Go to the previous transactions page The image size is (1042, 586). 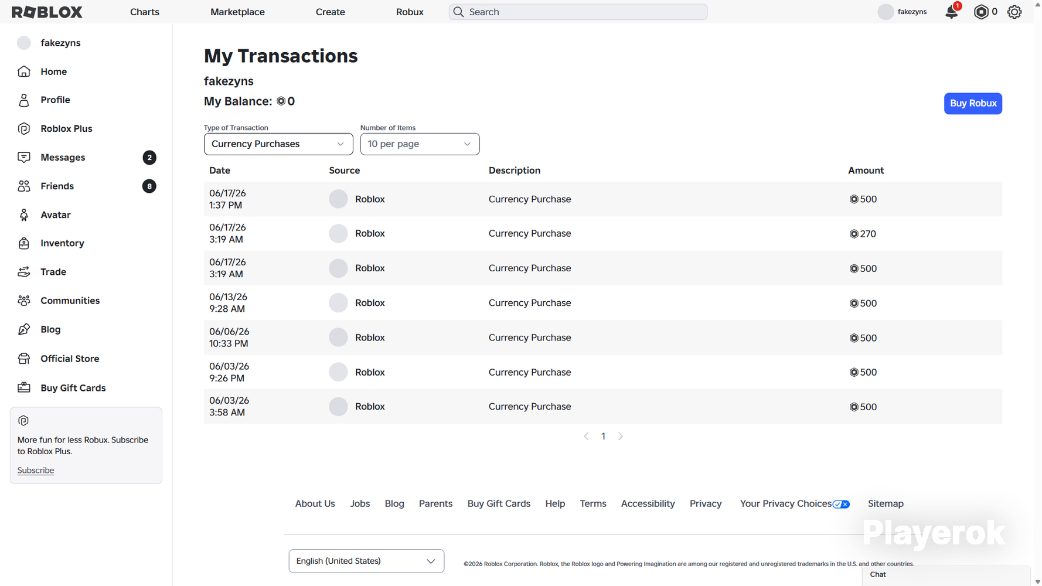tap(586, 437)
